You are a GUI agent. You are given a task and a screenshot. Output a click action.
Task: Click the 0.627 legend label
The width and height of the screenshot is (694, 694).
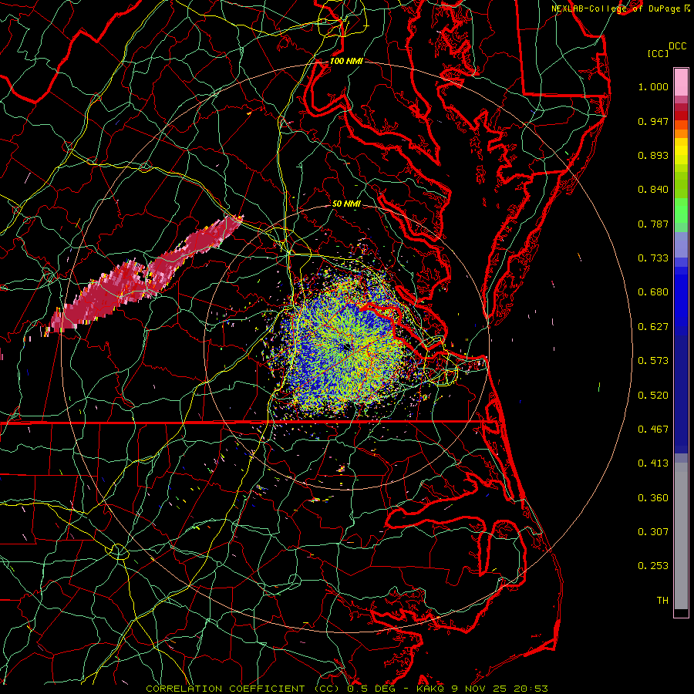[x=653, y=327]
